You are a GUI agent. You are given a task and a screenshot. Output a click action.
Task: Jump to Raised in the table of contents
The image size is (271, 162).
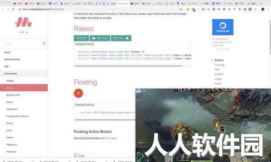[x=219, y=60]
